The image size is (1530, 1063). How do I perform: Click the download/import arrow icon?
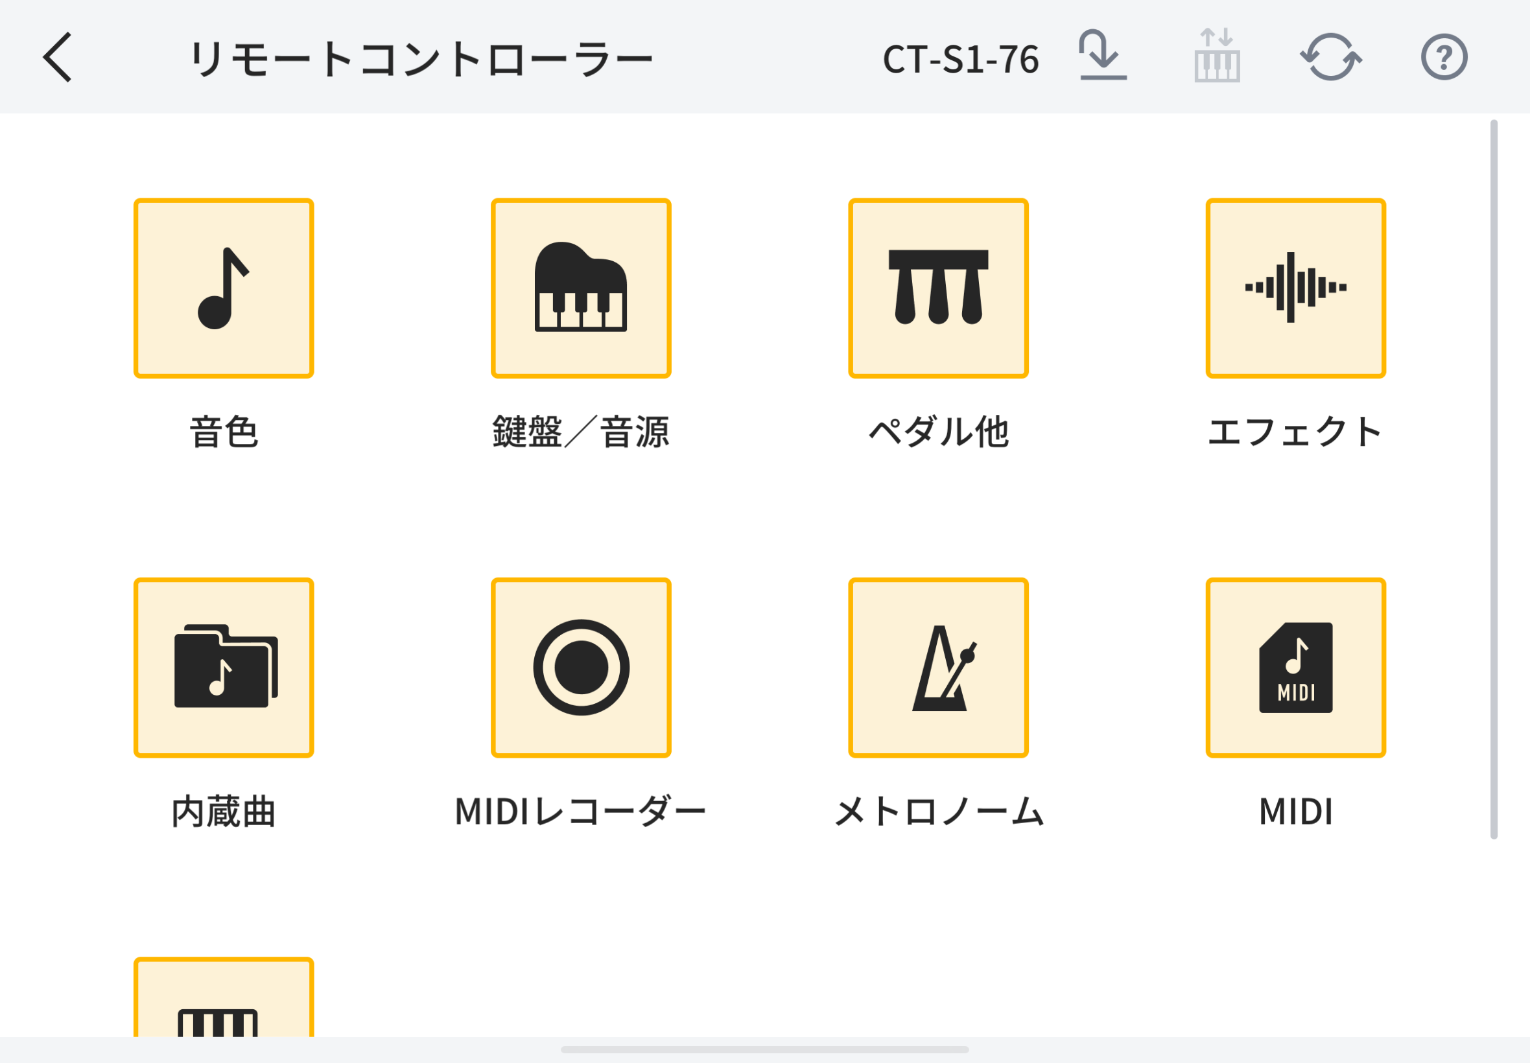pyautogui.click(x=1102, y=55)
